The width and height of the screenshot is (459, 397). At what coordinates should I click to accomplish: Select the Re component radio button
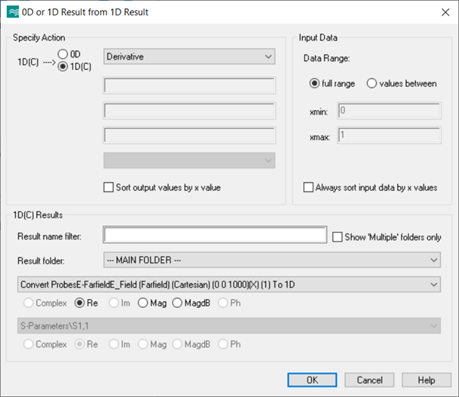click(80, 303)
